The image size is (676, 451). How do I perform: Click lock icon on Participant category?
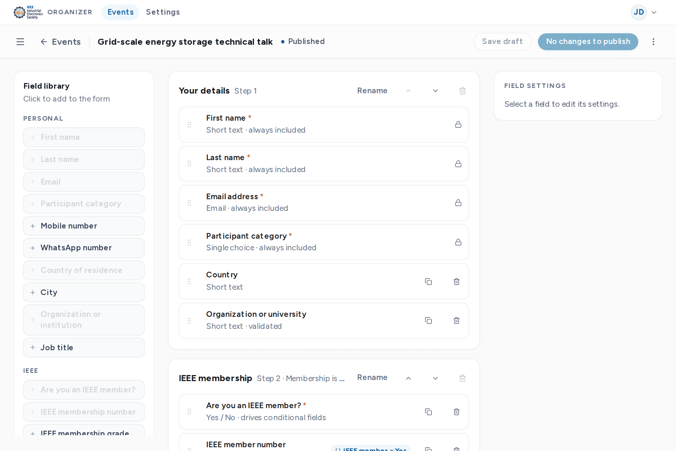point(458,242)
